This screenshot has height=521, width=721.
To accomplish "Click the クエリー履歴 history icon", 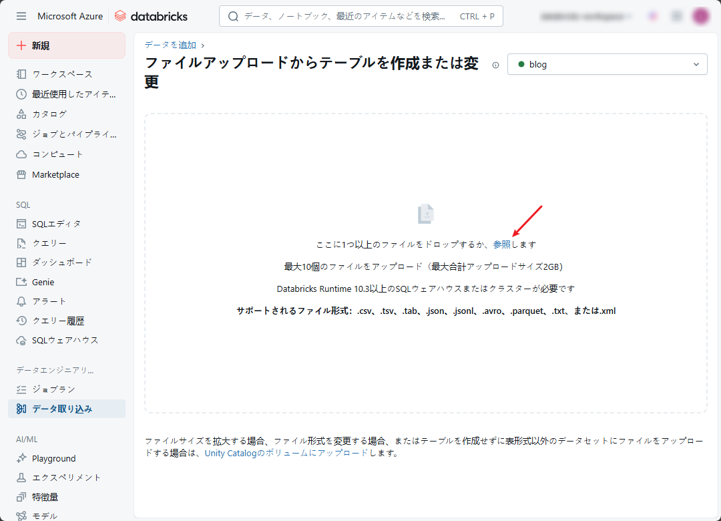I will click(21, 321).
